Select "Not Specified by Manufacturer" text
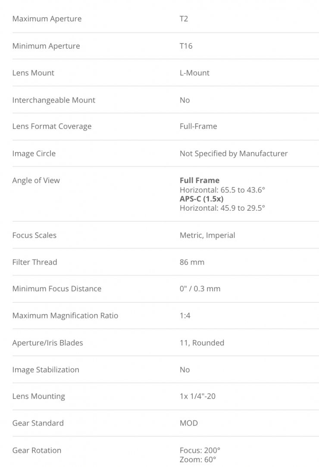 [233, 153]
